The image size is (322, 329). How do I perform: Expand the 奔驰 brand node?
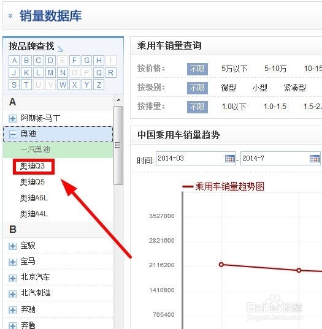12,309
